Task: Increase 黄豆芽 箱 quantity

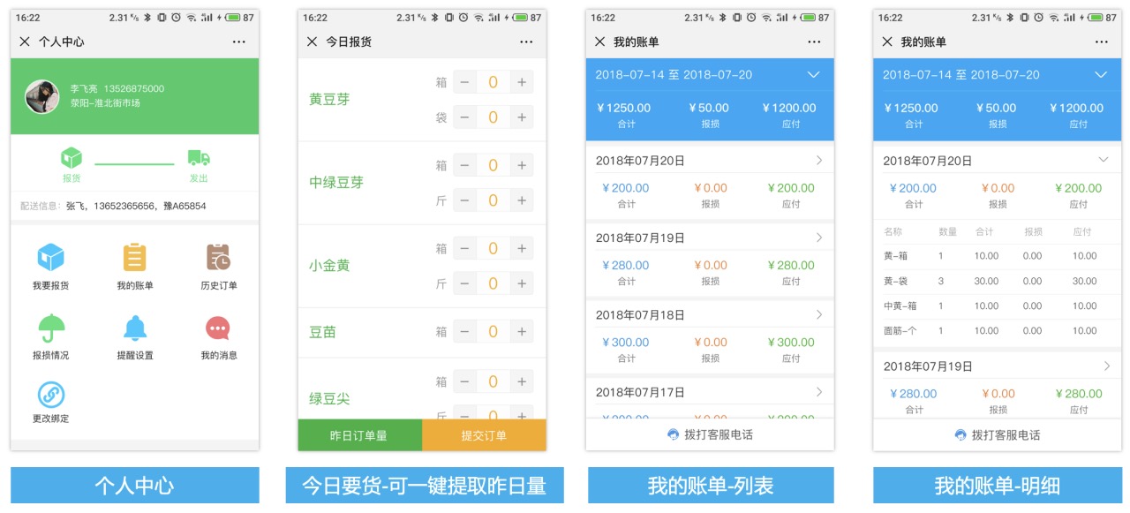Action: 522,82
